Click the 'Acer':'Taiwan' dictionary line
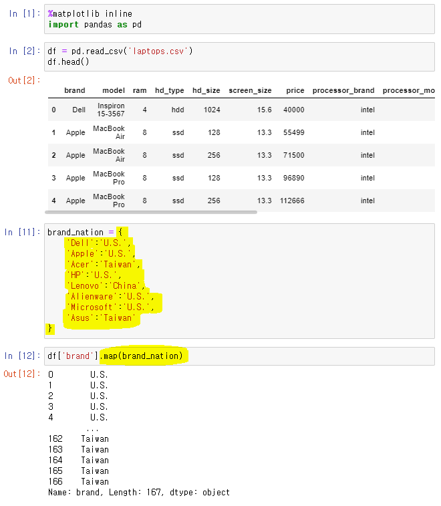Viewport: 441px width, 506px height. 103,264
